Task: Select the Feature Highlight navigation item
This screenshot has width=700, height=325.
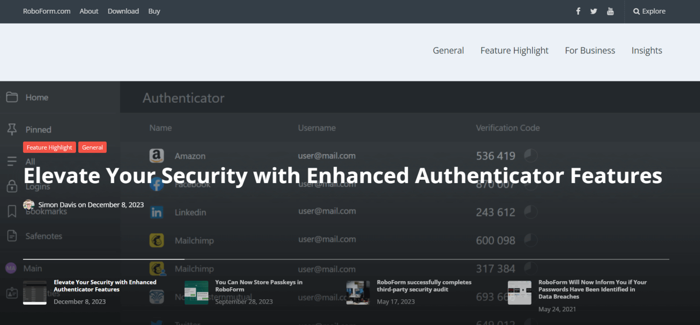Action: [x=514, y=50]
